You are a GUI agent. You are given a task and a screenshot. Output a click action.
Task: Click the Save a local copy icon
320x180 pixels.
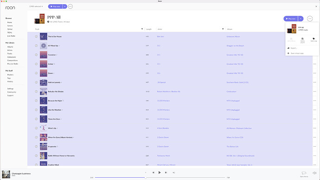(288, 53)
